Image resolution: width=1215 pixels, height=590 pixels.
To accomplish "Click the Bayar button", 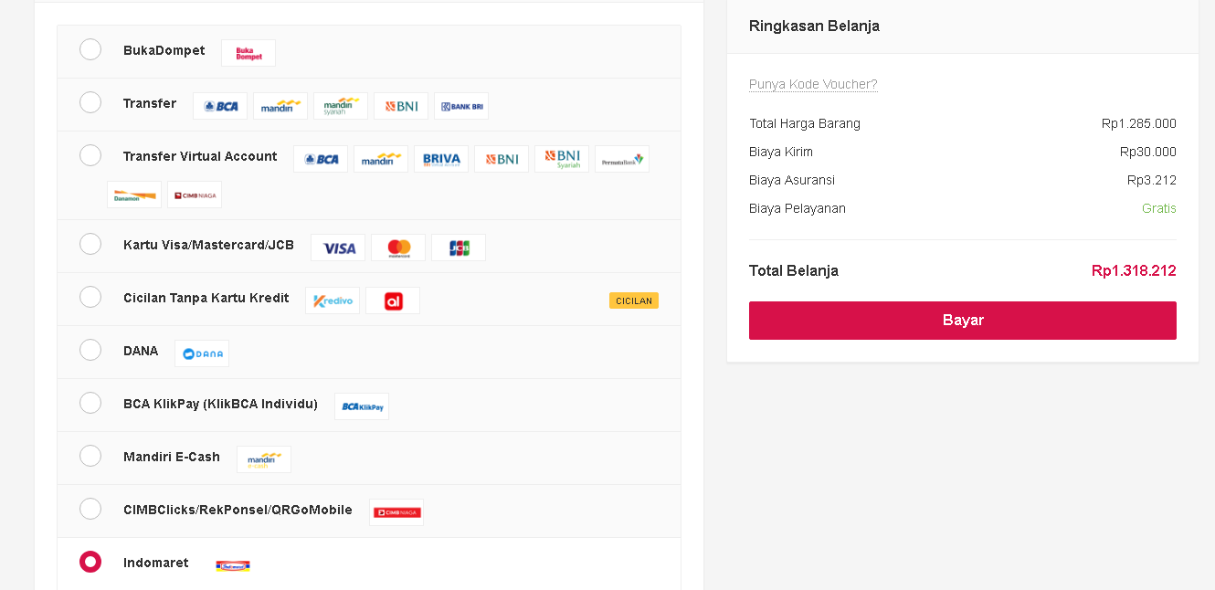I will [x=963, y=321].
